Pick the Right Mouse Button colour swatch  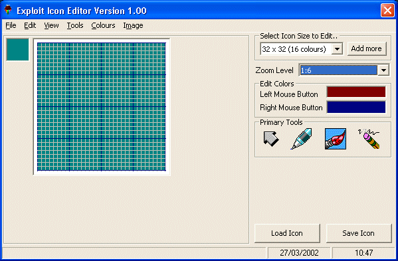(356, 107)
